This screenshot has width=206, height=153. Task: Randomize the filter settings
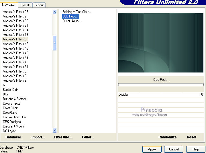[168, 137]
